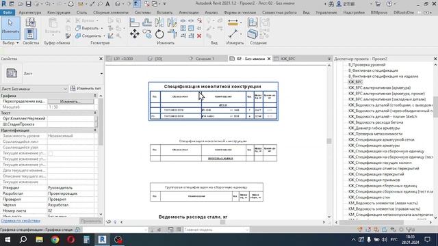This screenshot has height=246, width=438.
Task: Switch to the Сечение 1 view tab
Action: pyautogui.click(x=205, y=59)
